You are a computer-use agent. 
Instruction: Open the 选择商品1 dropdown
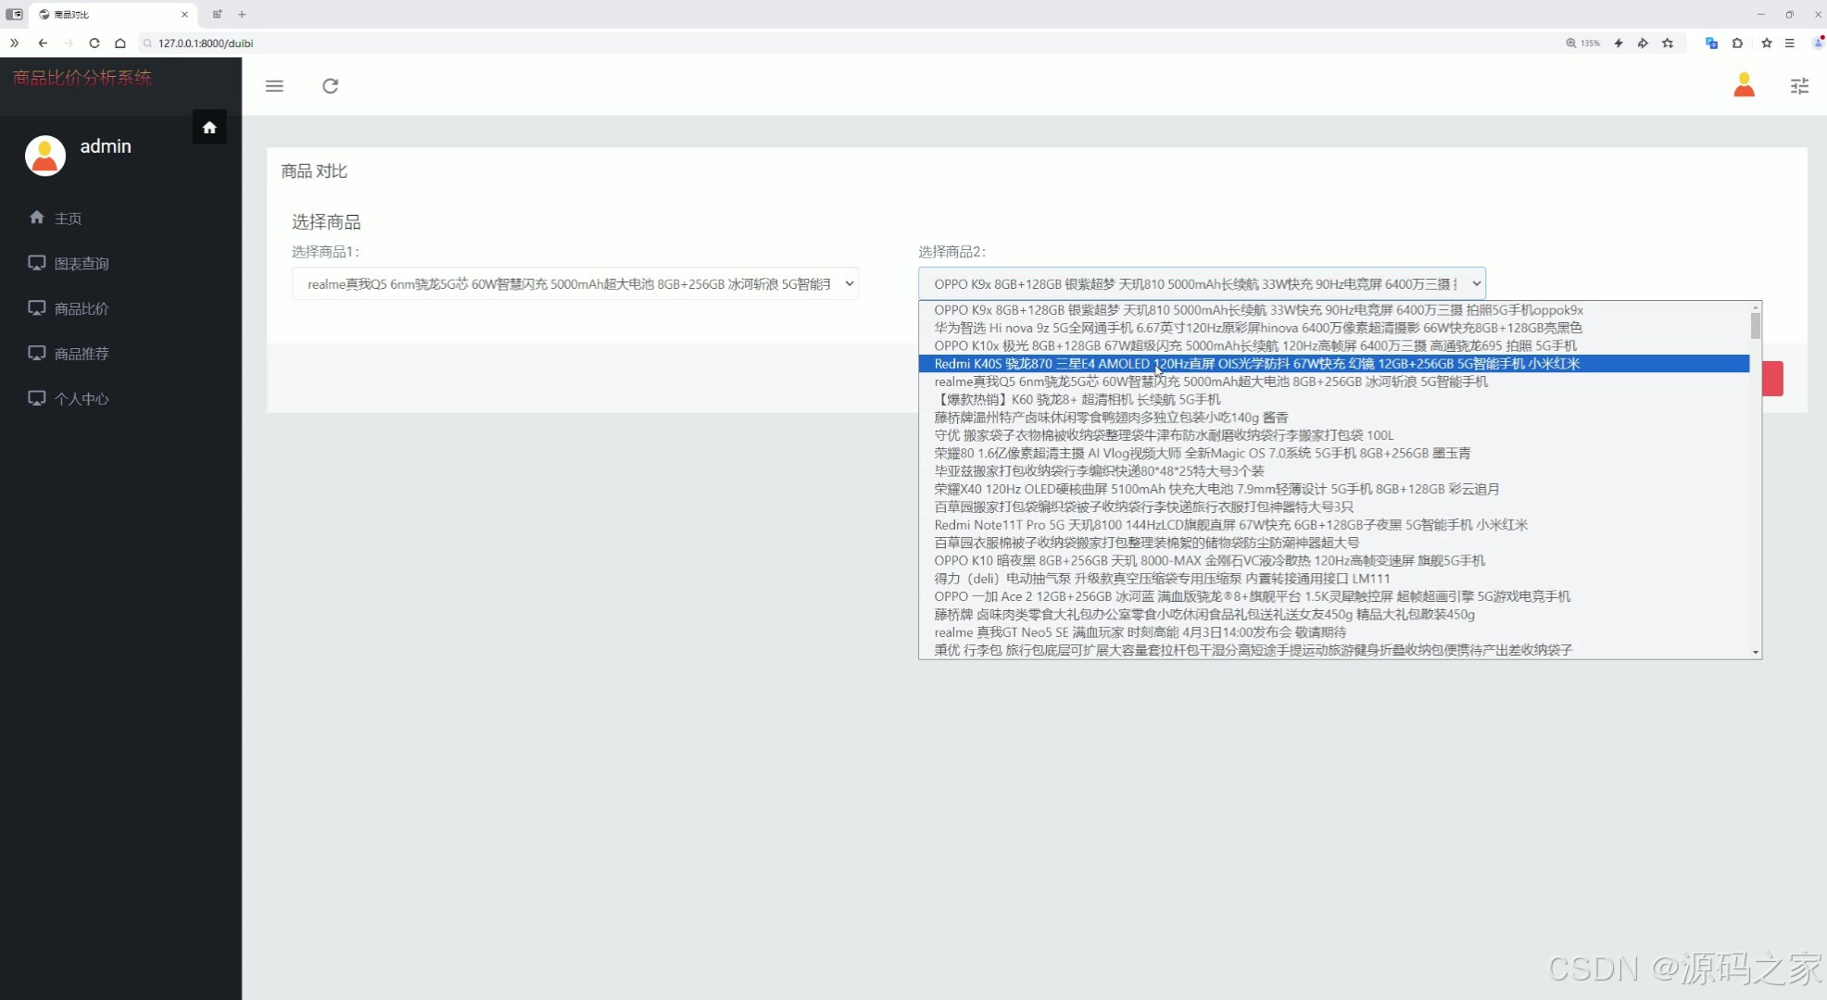pyautogui.click(x=575, y=284)
